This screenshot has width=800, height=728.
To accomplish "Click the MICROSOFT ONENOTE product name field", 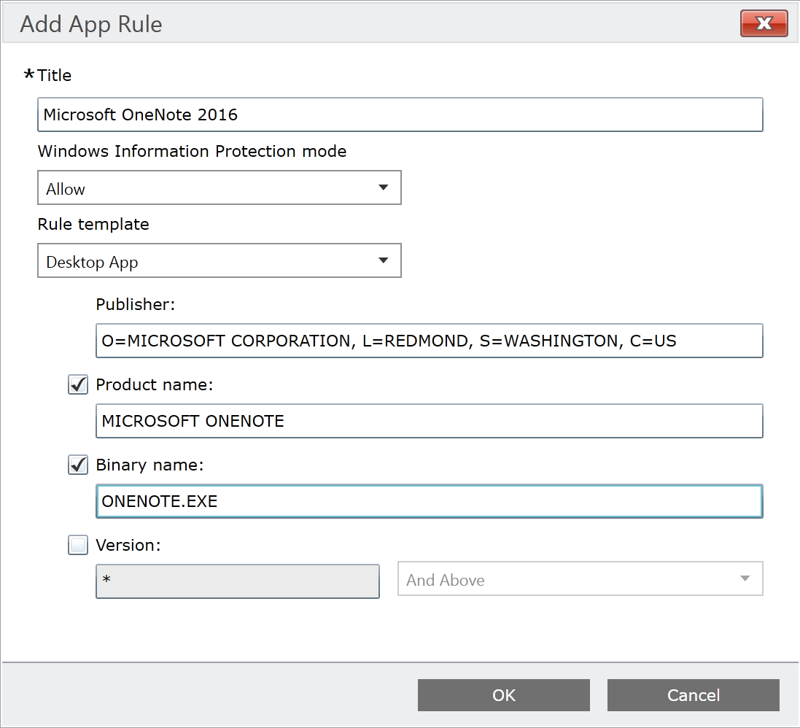I will (429, 421).
